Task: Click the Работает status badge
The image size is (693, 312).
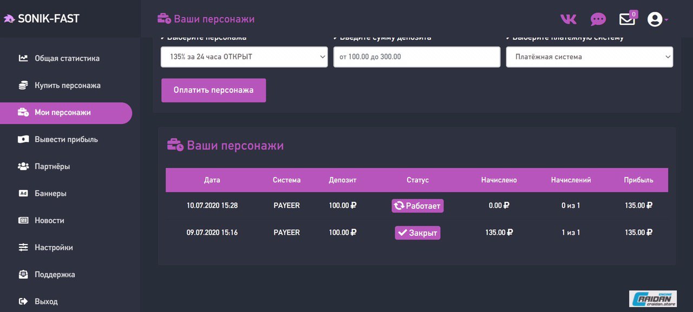Action: point(417,206)
